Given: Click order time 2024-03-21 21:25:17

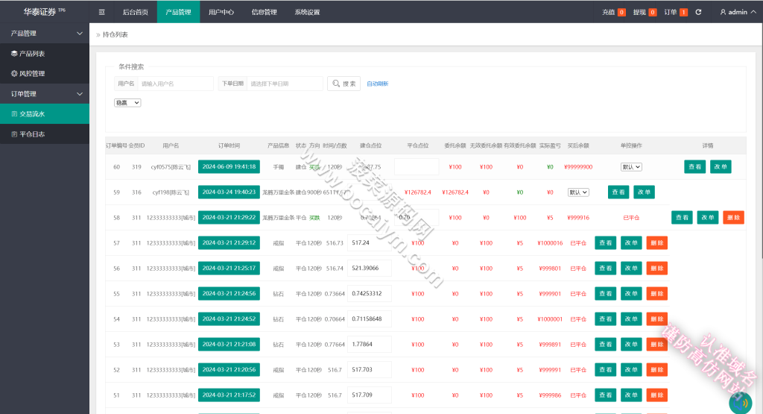Looking at the screenshot, I should click(229, 269).
